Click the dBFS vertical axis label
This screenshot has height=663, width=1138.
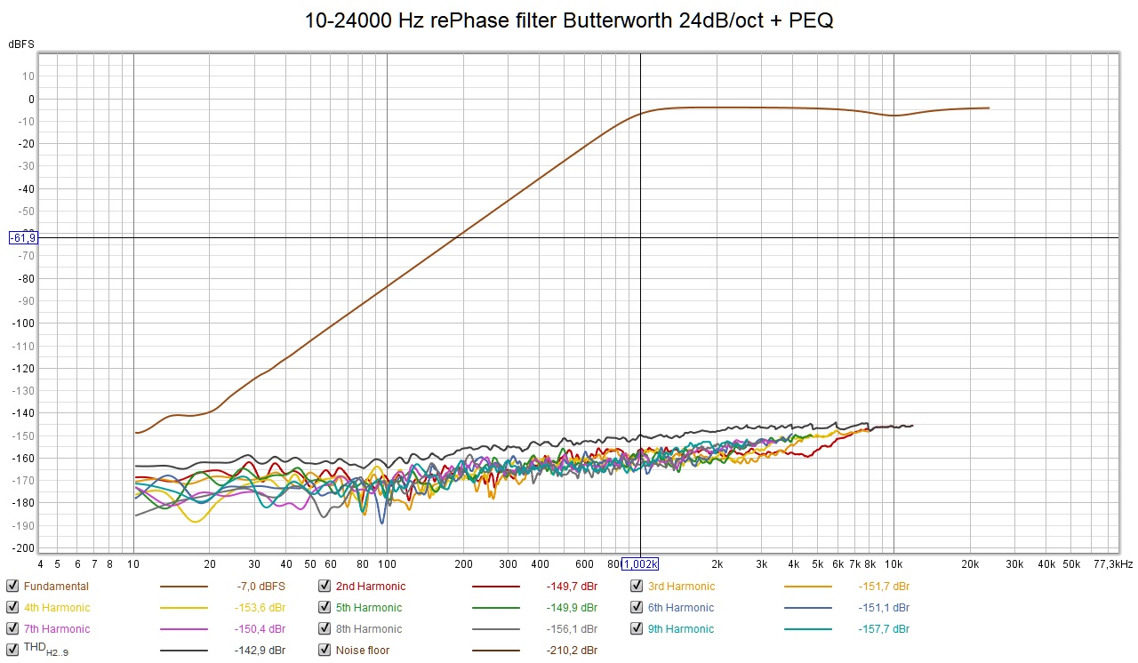coord(21,44)
